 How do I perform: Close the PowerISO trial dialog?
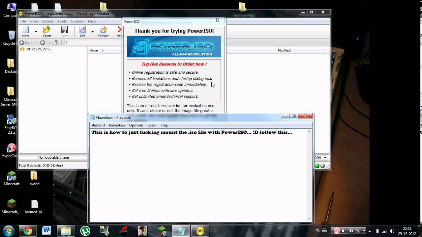click(218, 20)
